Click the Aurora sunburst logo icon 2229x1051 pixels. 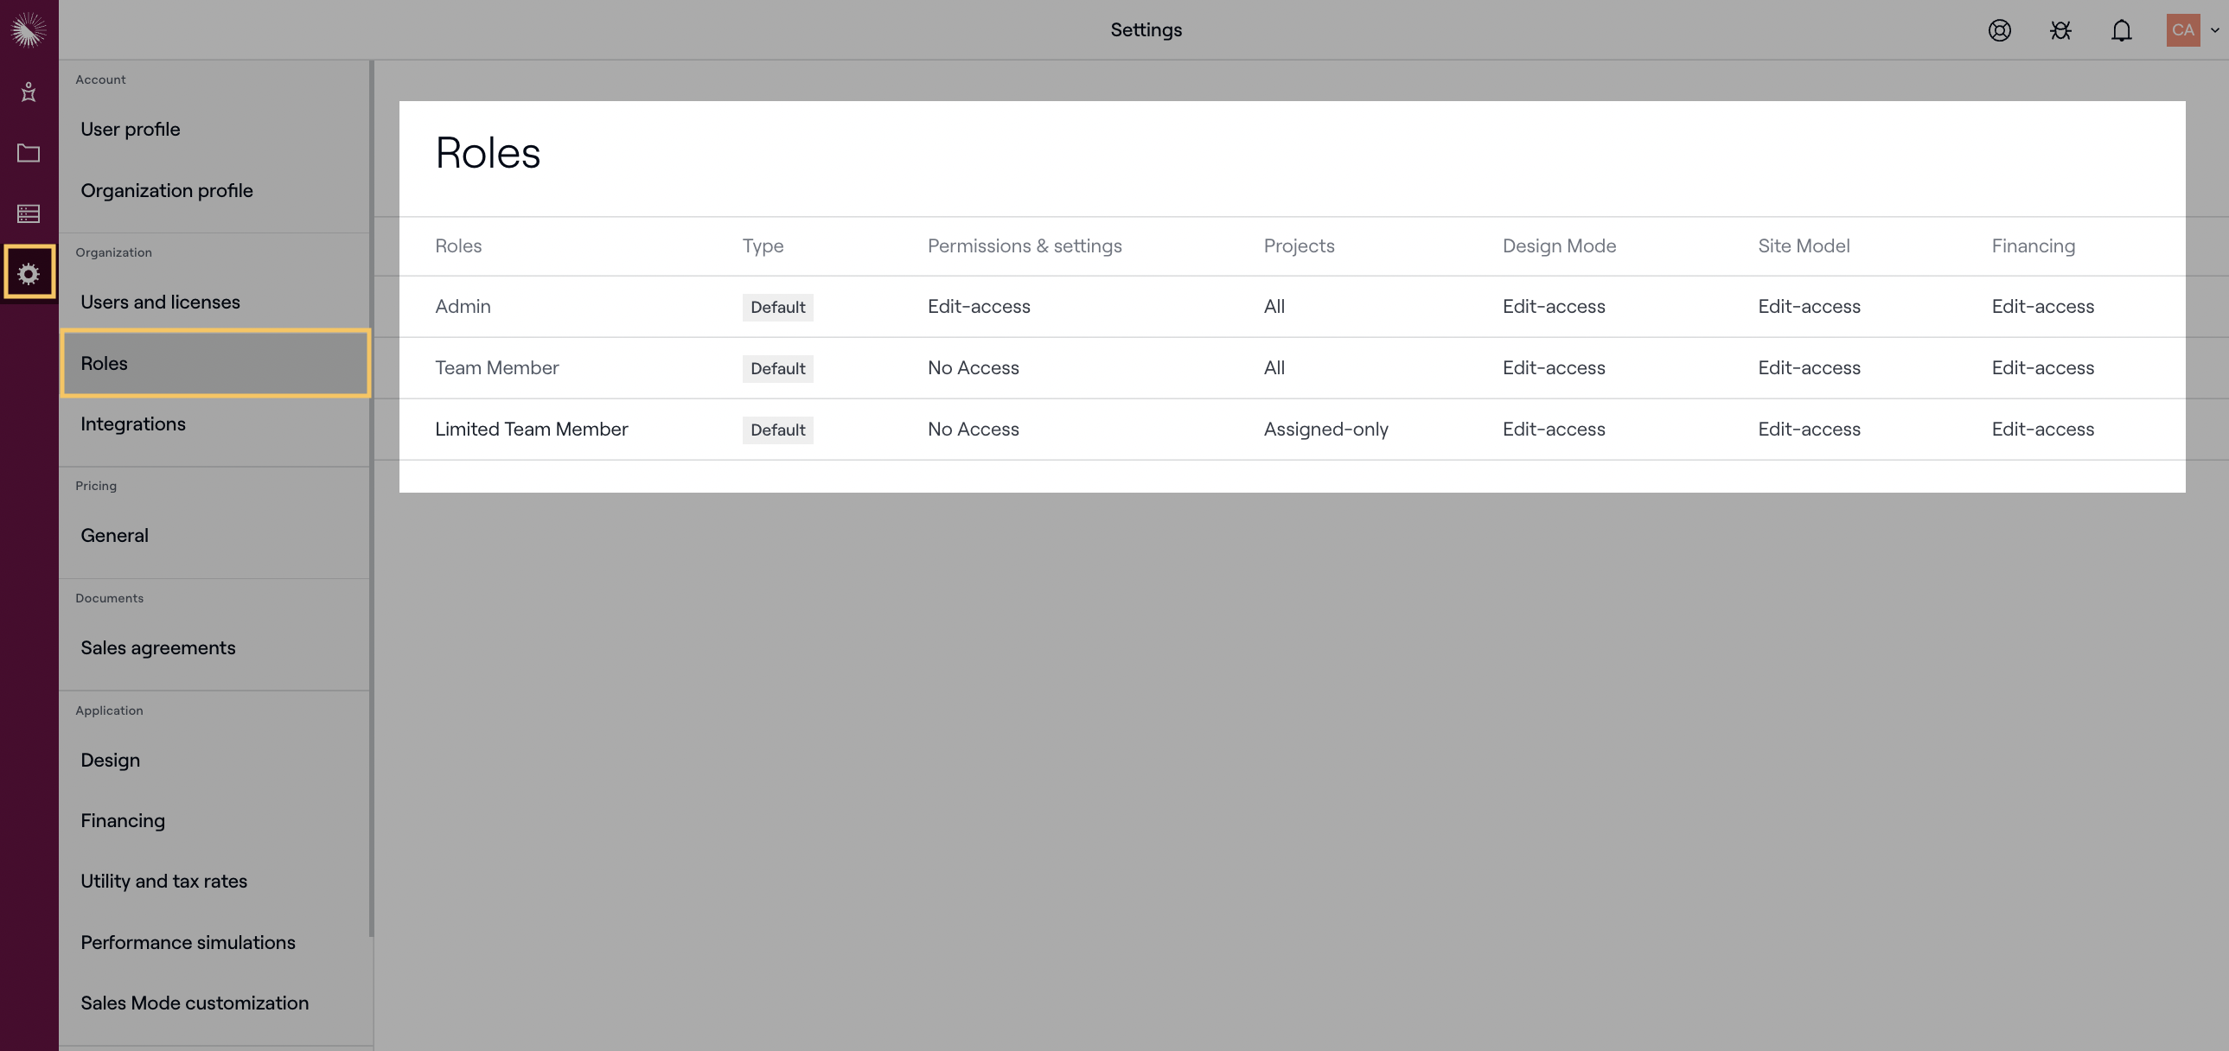tap(29, 29)
